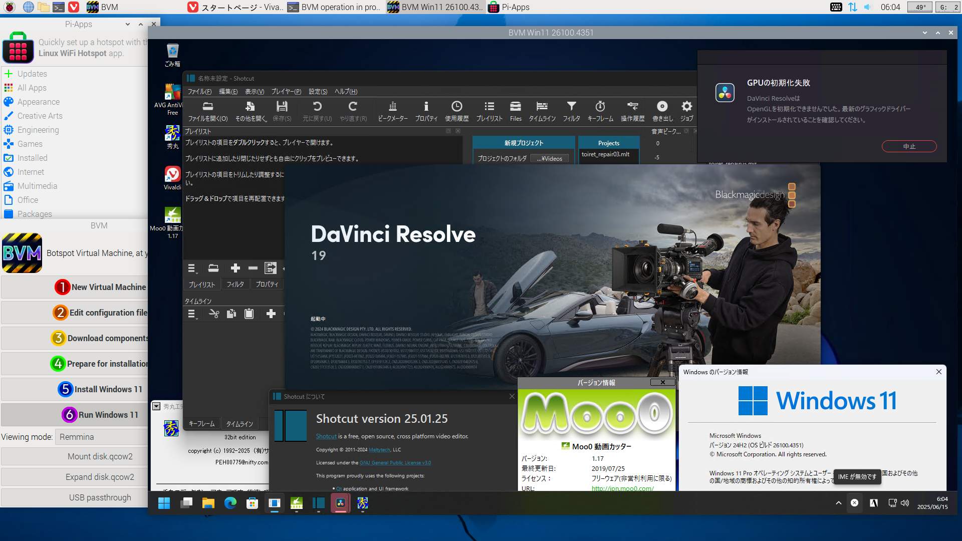Open the プレイヤー(P) menu in Shotcut

286,92
